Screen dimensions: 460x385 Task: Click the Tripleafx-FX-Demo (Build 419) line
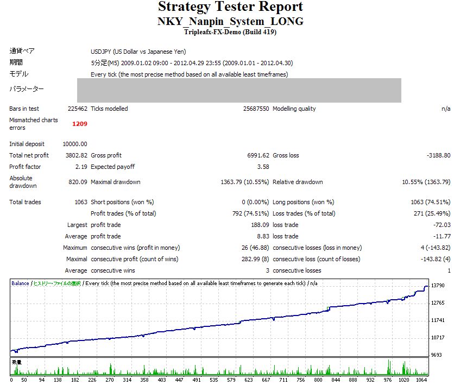(x=230, y=32)
